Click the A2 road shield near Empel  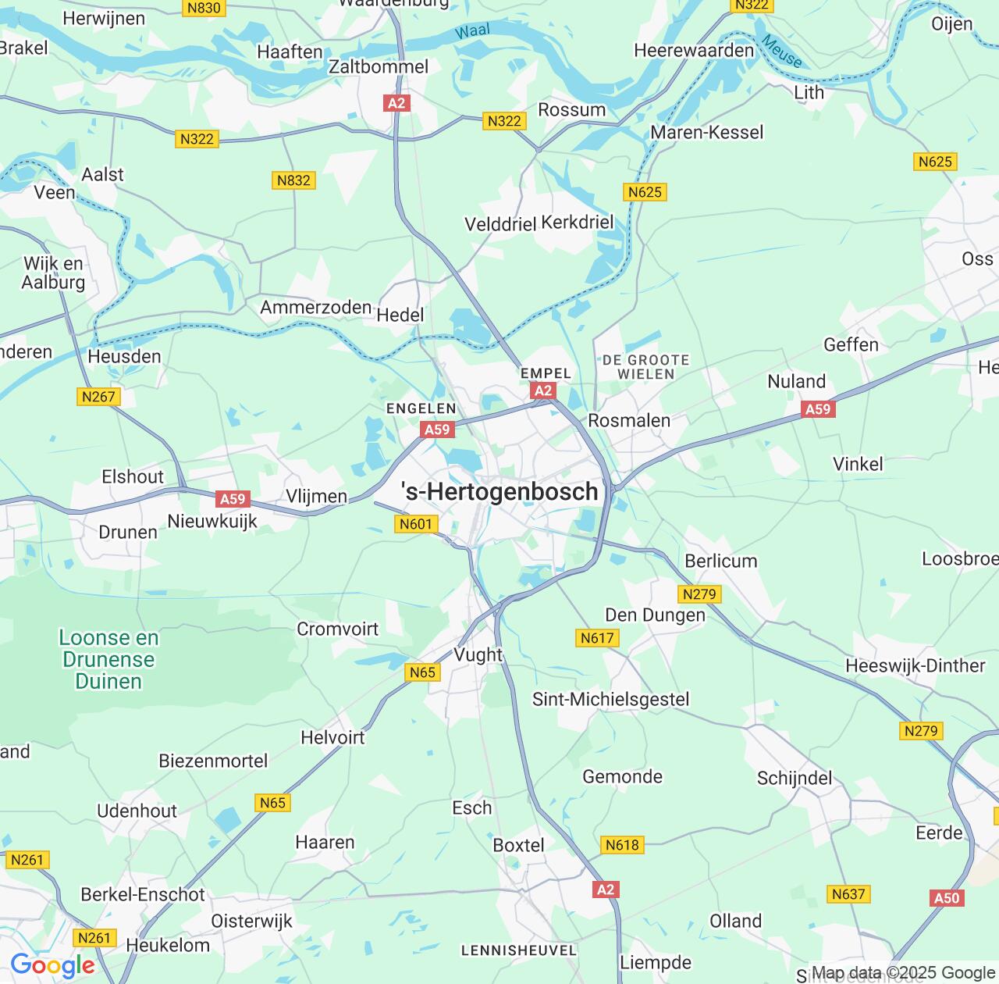[x=542, y=390]
